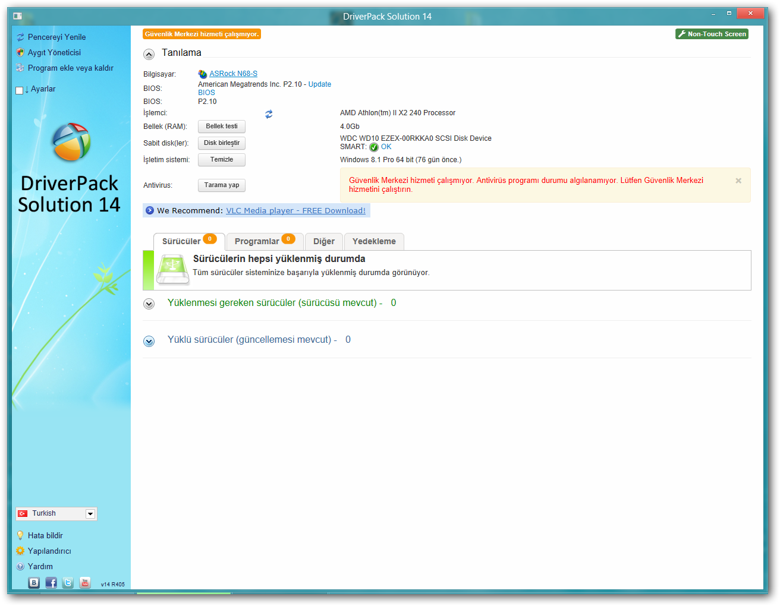Switch to the Sürücüler tab
The image size is (780, 606).
pyautogui.click(x=189, y=241)
